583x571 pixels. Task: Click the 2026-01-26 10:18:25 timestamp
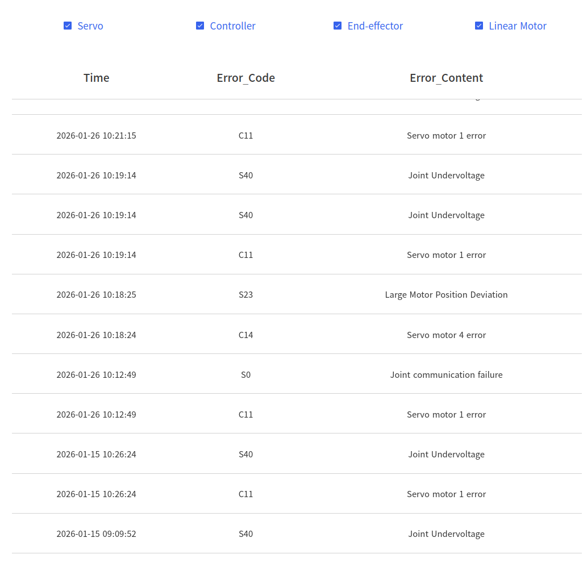pyautogui.click(x=96, y=295)
